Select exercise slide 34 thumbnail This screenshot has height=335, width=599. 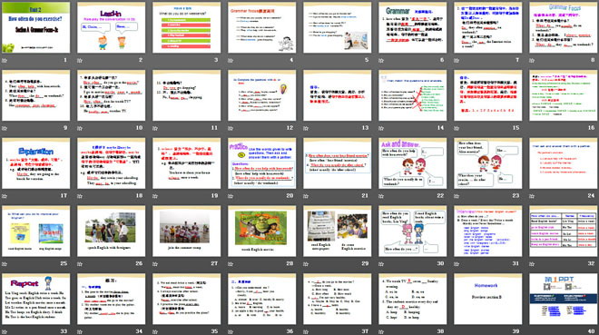coord(111,299)
